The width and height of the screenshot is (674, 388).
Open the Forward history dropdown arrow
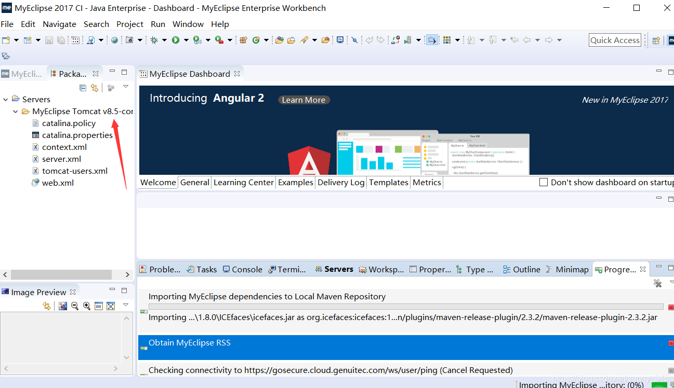click(559, 40)
